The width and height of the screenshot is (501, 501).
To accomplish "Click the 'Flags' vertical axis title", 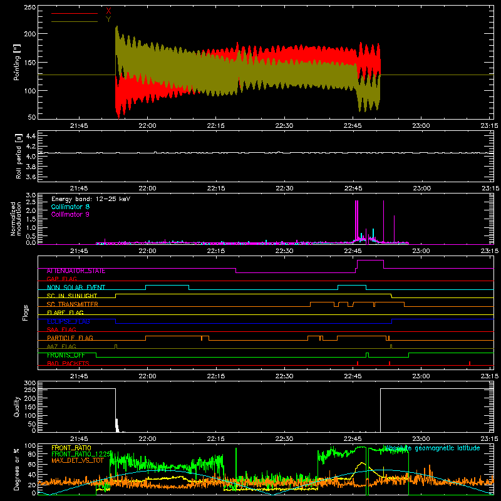I will click(x=26, y=312).
